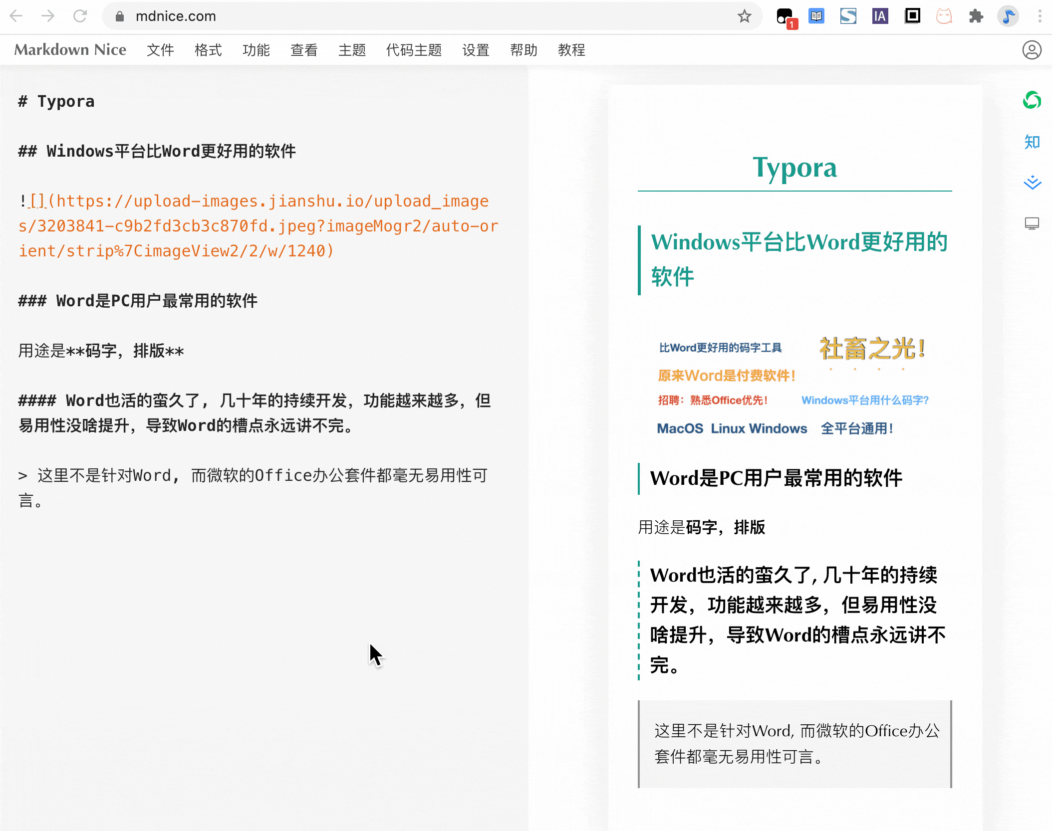Click the iA Writer extension icon
The height and width of the screenshot is (831, 1052).
point(880,16)
